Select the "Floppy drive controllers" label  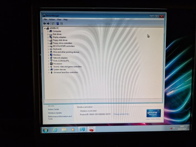(x=62, y=43)
